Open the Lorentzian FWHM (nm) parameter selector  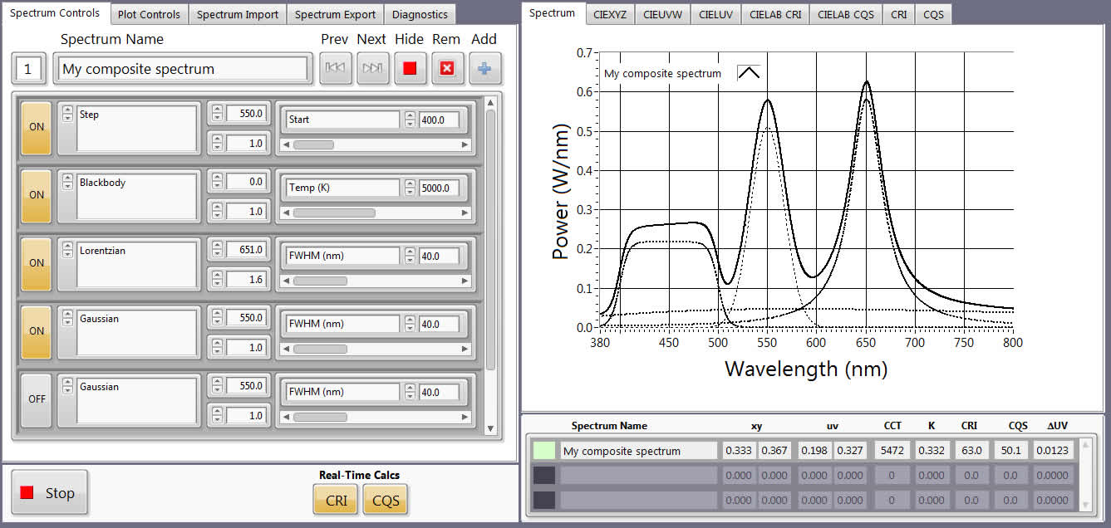(x=342, y=256)
